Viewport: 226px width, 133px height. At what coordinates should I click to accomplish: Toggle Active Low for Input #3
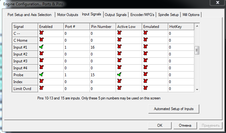[x=119, y=61]
